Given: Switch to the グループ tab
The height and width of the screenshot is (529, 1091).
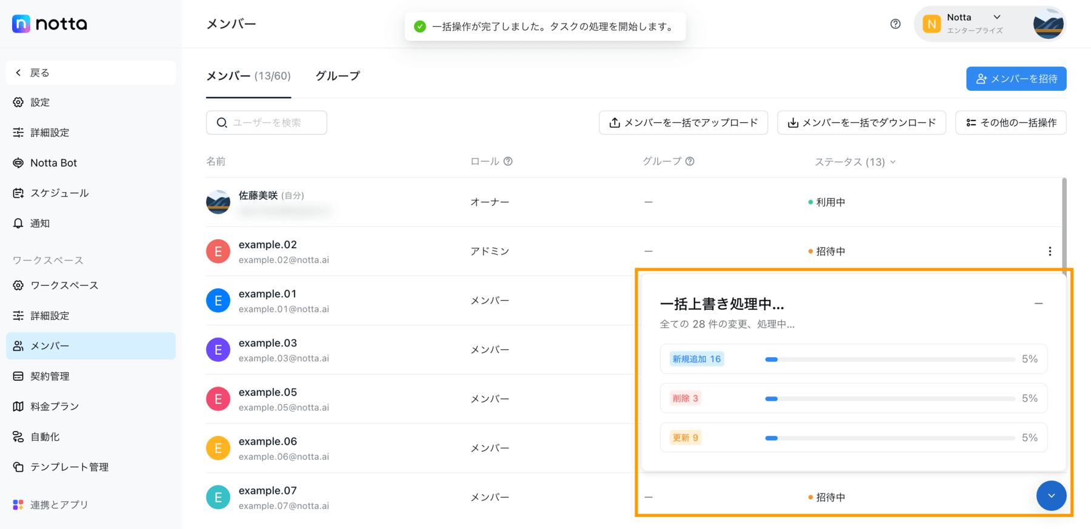Looking at the screenshot, I should pos(338,76).
